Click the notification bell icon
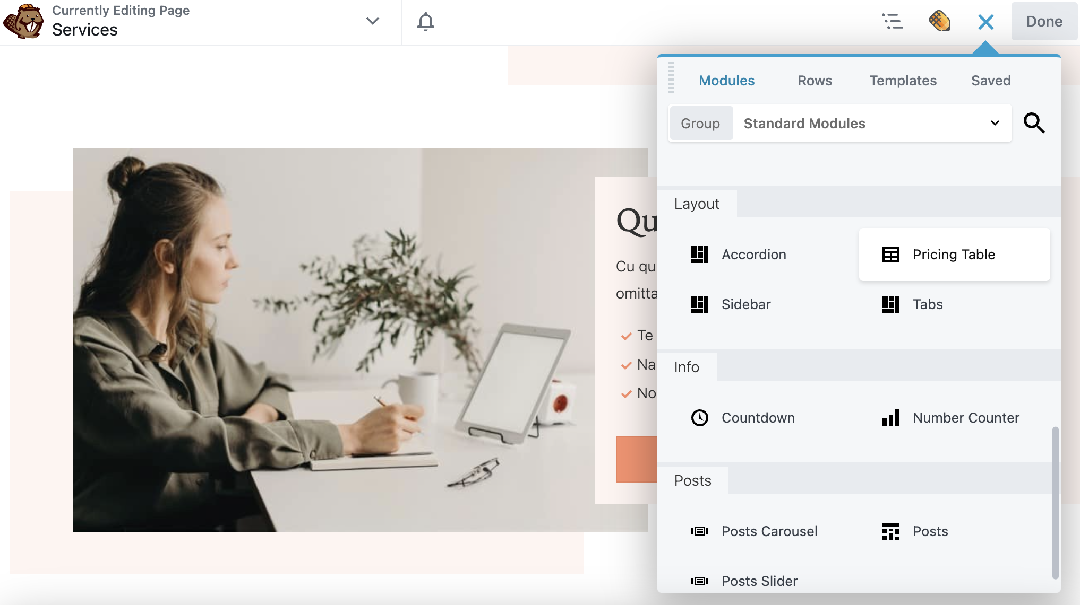This screenshot has width=1080, height=605. pyautogui.click(x=426, y=22)
